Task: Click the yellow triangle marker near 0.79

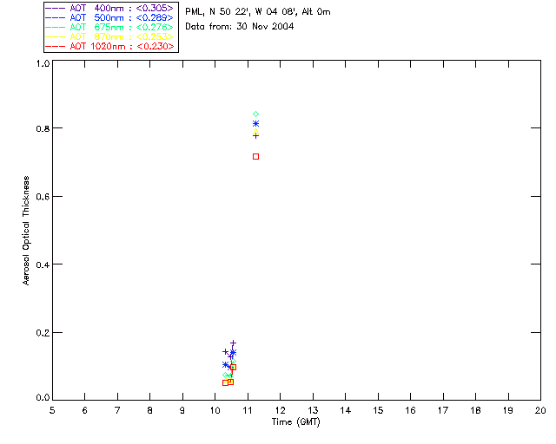Action: point(255,132)
